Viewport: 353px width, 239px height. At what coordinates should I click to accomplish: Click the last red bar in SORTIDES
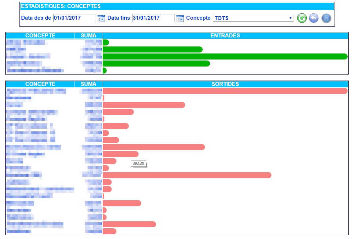(x=109, y=231)
